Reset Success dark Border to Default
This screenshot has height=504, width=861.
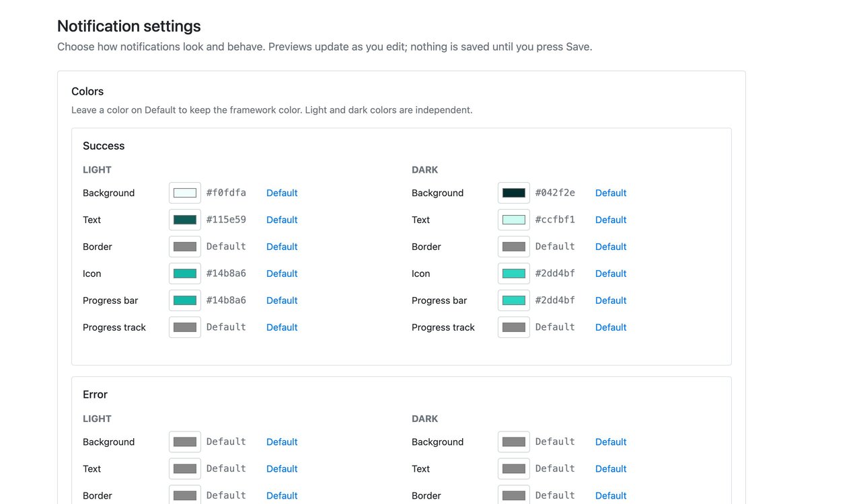[611, 247]
